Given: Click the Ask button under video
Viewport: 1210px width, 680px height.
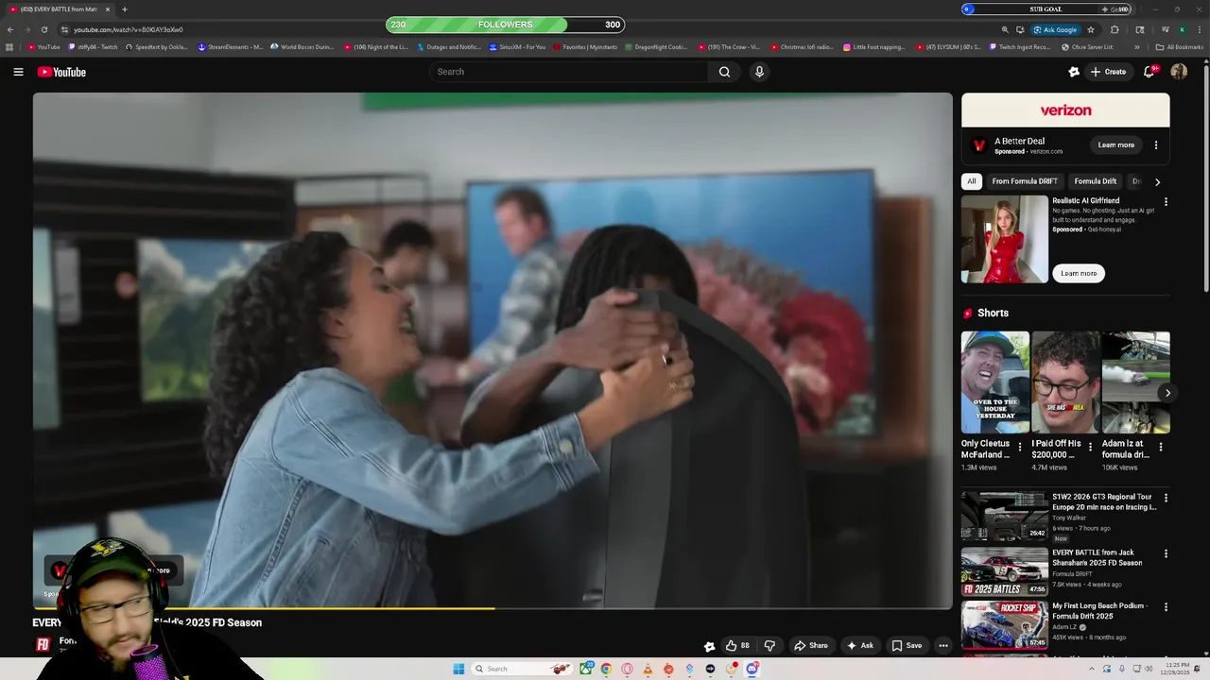Looking at the screenshot, I should pos(860,646).
